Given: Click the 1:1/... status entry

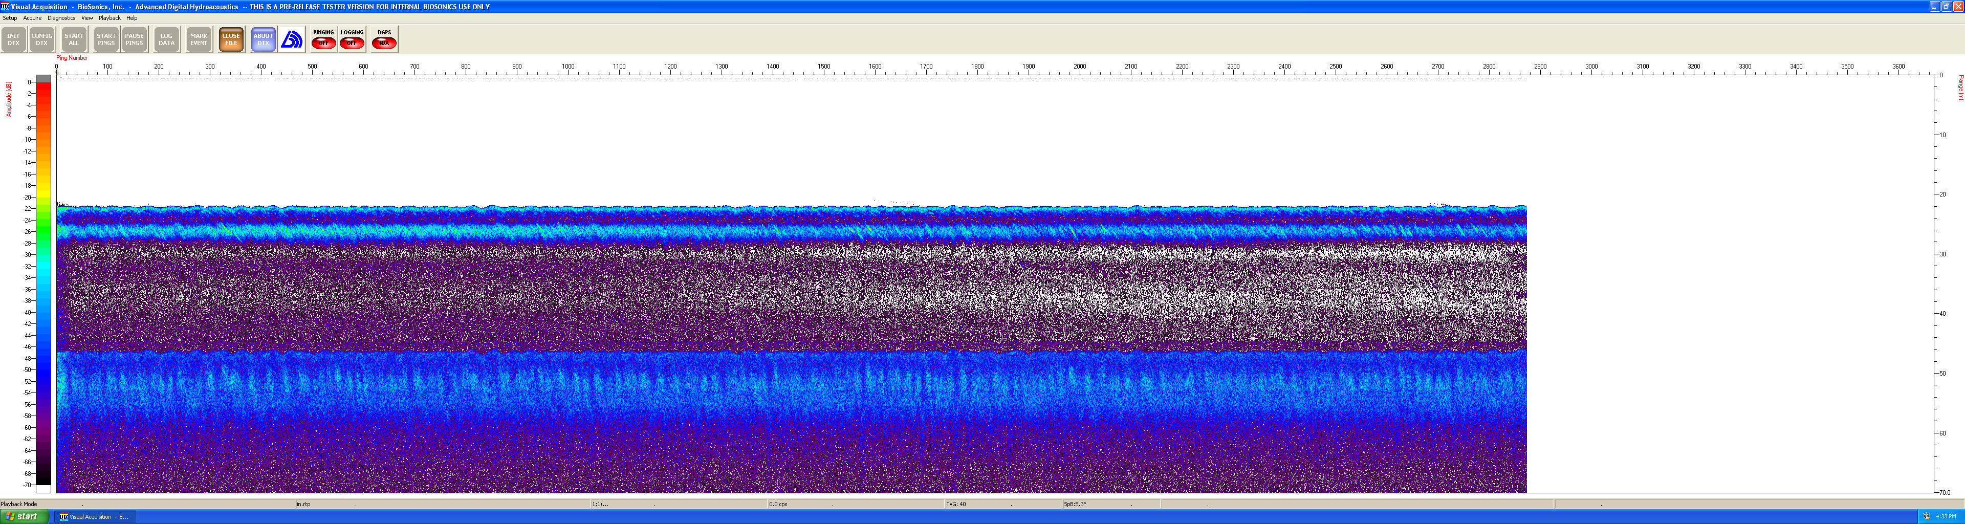Looking at the screenshot, I should pyautogui.click(x=600, y=504).
